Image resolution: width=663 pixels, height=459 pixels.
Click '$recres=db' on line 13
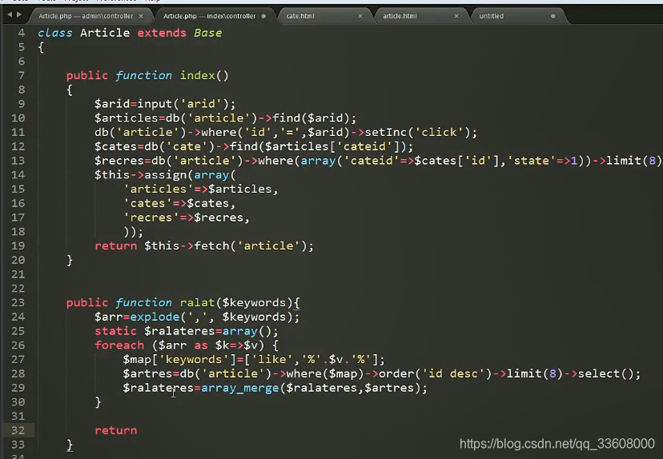[130, 161]
